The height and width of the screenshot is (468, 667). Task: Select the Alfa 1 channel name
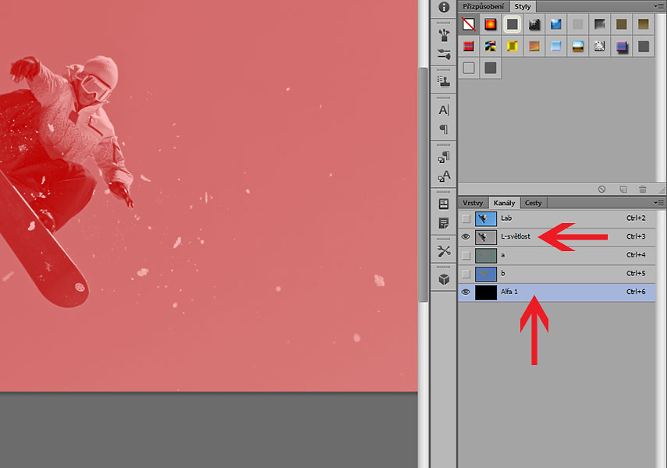click(509, 292)
